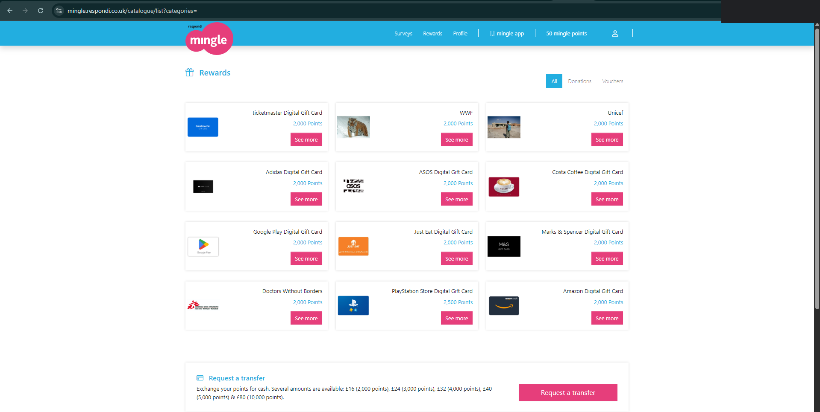Viewport: 820px width, 412px height.
Task: Open site information icon in address bar
Action: coord(59,11)
